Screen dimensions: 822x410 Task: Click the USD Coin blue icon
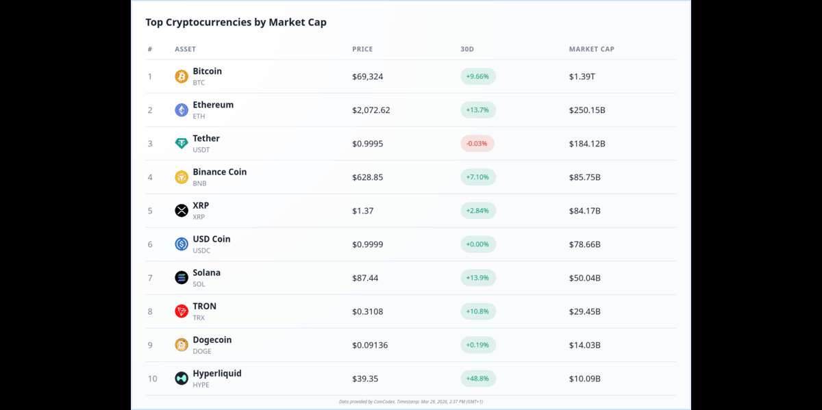click(182, 244)
